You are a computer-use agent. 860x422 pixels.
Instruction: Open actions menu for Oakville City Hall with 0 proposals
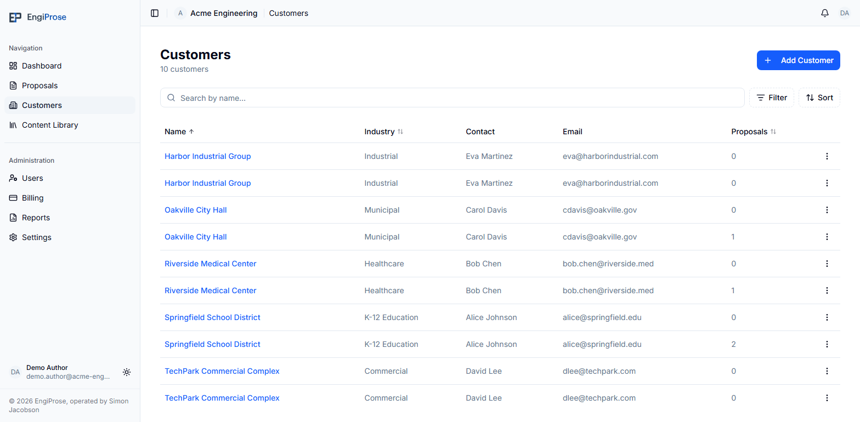[x=827, y=210]
